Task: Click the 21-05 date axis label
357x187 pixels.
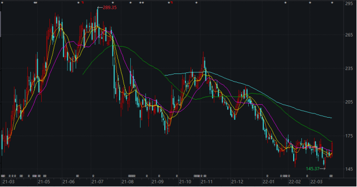Action: (x=44, y=182)
